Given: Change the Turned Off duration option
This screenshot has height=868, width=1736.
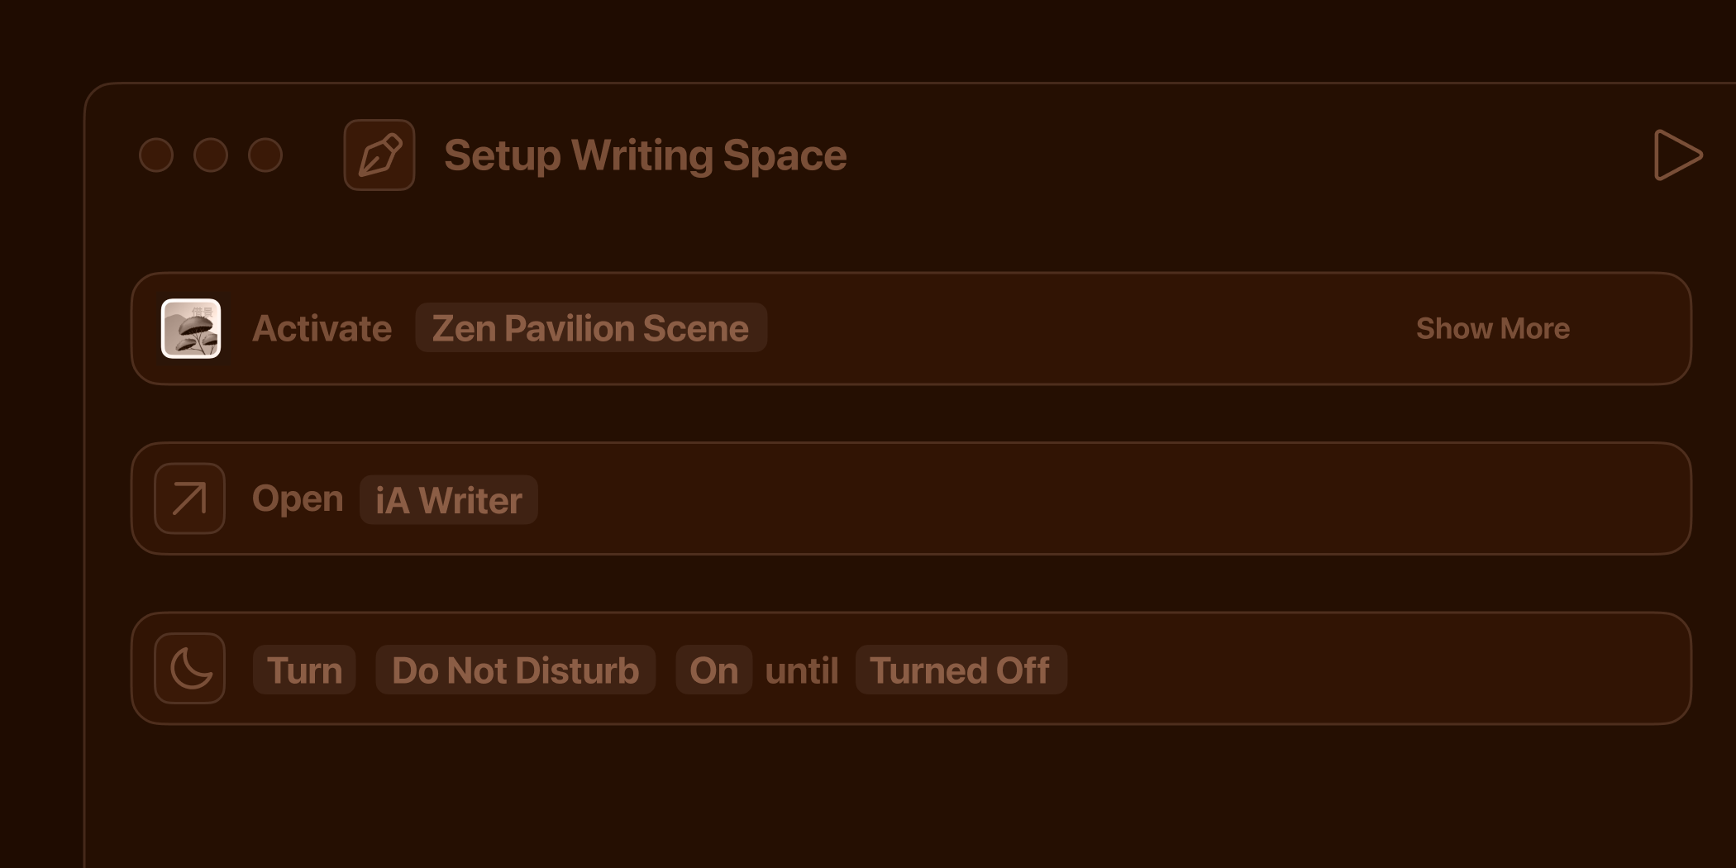Looking at the screenshot, I should point(961,670).
